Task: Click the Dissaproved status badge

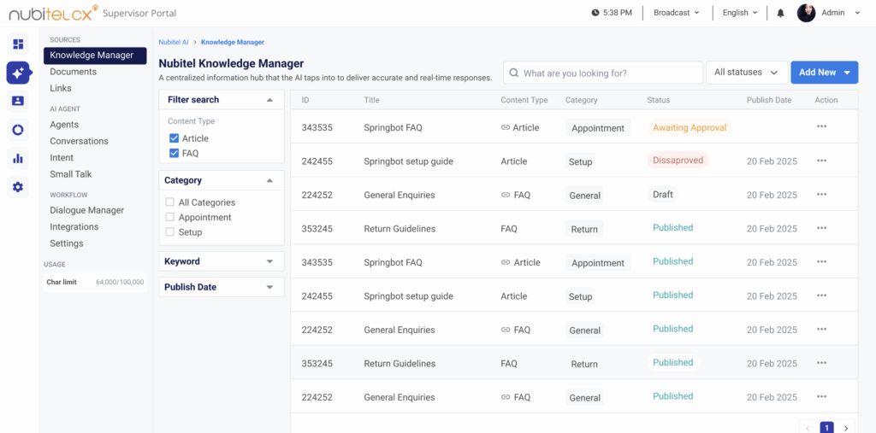Action: tap(678, 161)
